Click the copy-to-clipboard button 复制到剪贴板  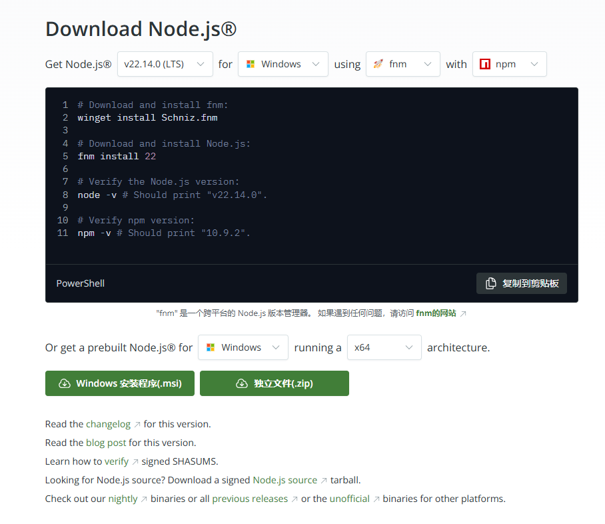(x=522, y=283)
